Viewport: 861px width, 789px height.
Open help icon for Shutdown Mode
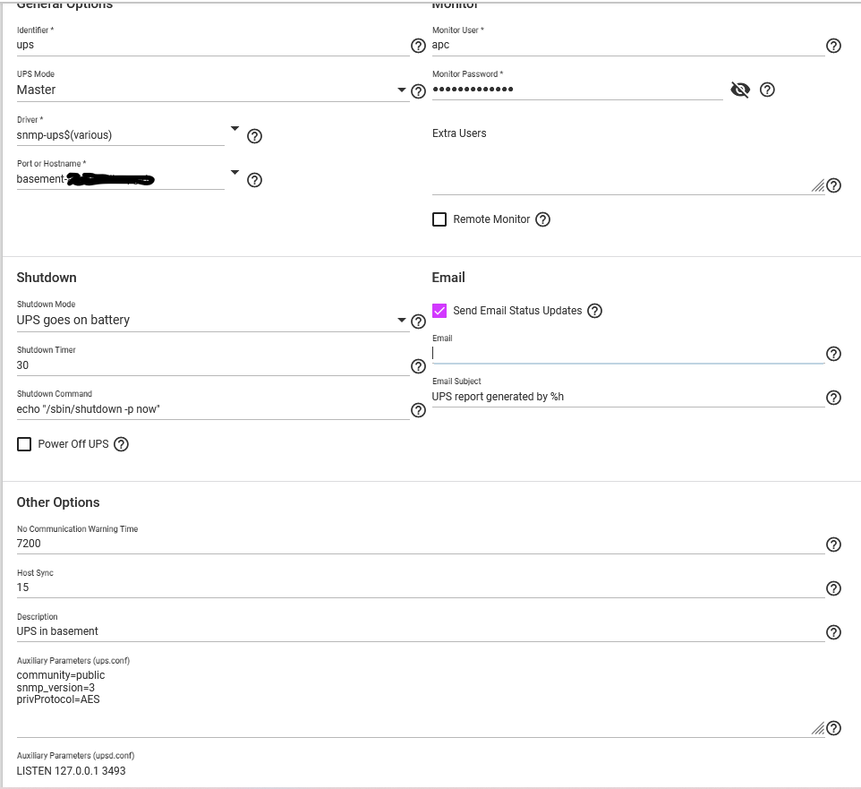419,322
